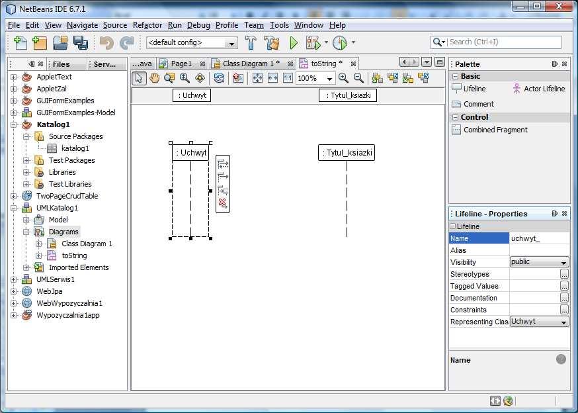This screenshot has height=413, width=578.
Task: Click the Fit to Window icon
Action: [257, 78]
